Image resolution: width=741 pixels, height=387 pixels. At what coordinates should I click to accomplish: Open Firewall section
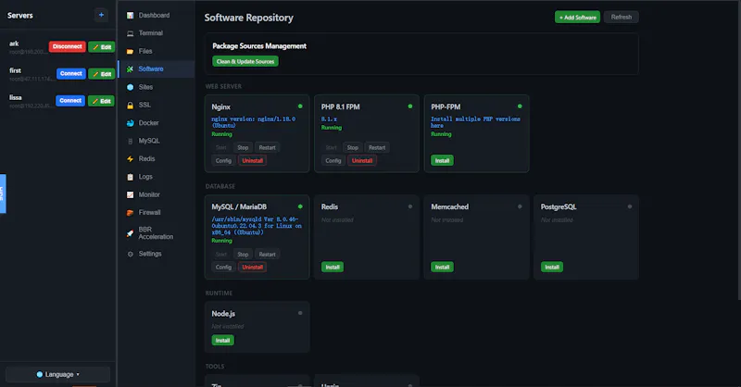point(156,213)
